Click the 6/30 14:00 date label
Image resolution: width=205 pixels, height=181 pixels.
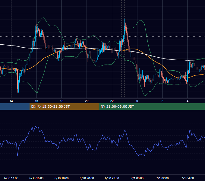[x=11, y=178]
